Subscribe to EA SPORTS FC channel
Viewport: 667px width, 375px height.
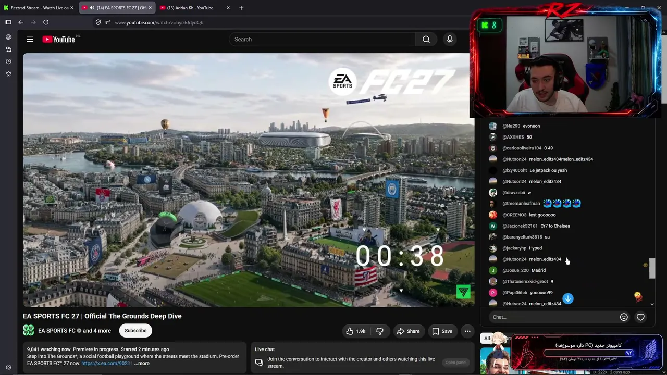point(135,331)
